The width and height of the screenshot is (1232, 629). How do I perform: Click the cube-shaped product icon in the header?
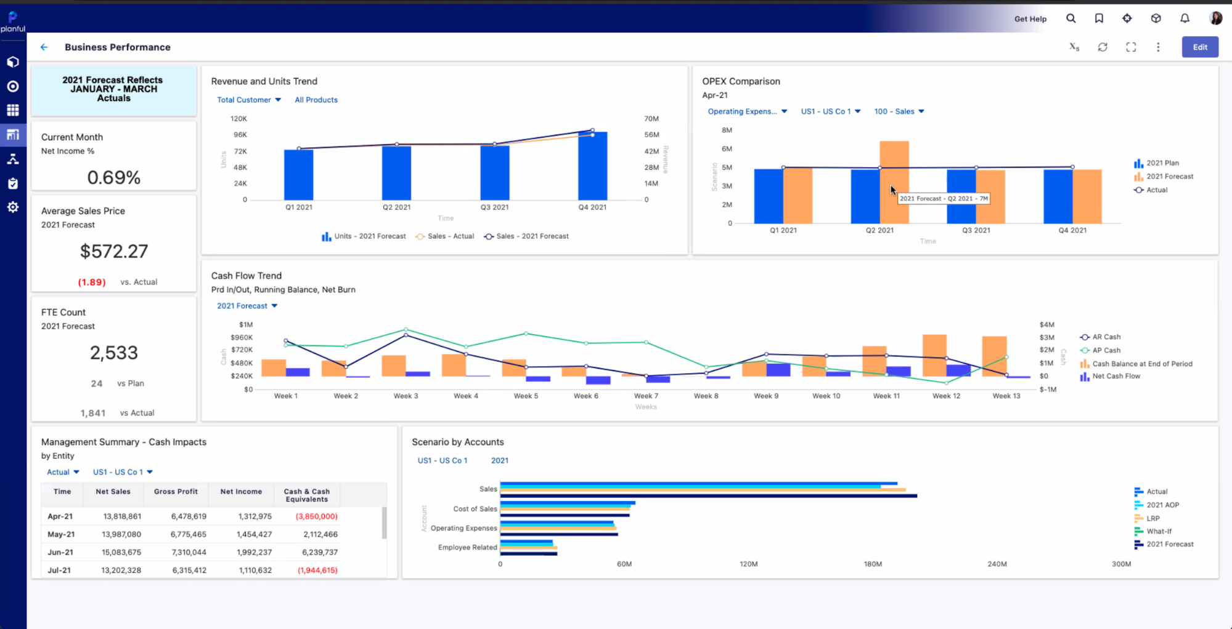pos(1156,18)
